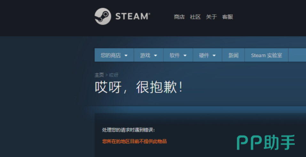Open the 客服 support link
Image resolution: width=306 pixels, height=157 pixels.
[x=228, y=17]
